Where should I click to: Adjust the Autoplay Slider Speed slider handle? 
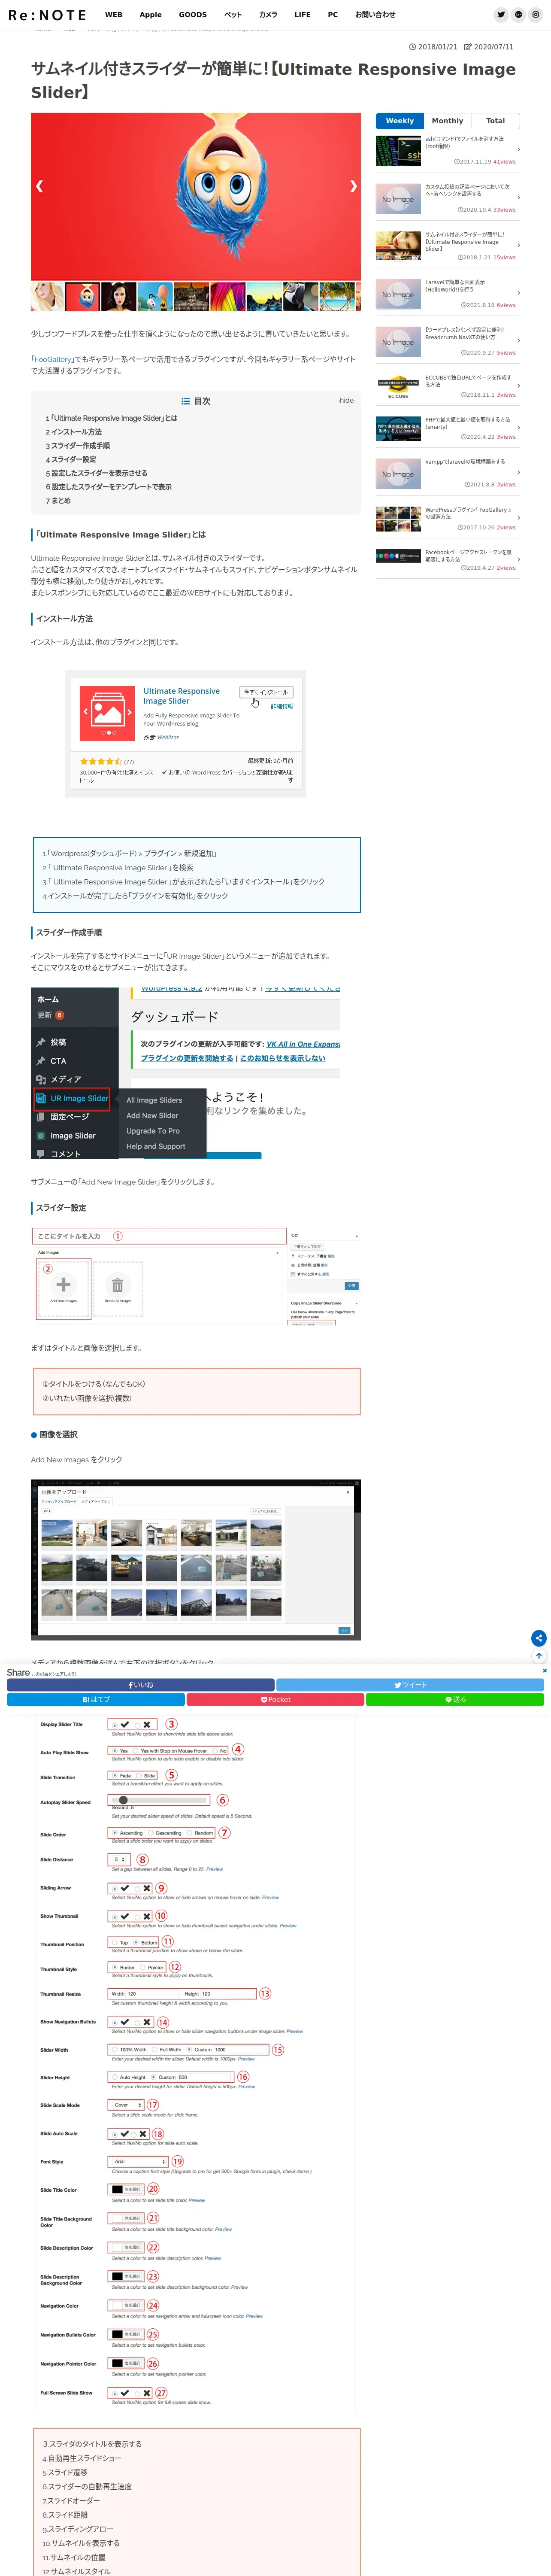(123, 1801)
